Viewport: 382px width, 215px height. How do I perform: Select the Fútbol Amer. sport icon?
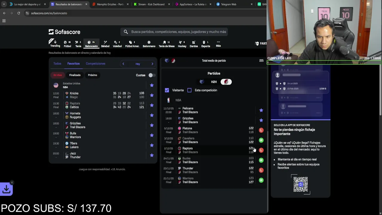click(x=132, y=44)
